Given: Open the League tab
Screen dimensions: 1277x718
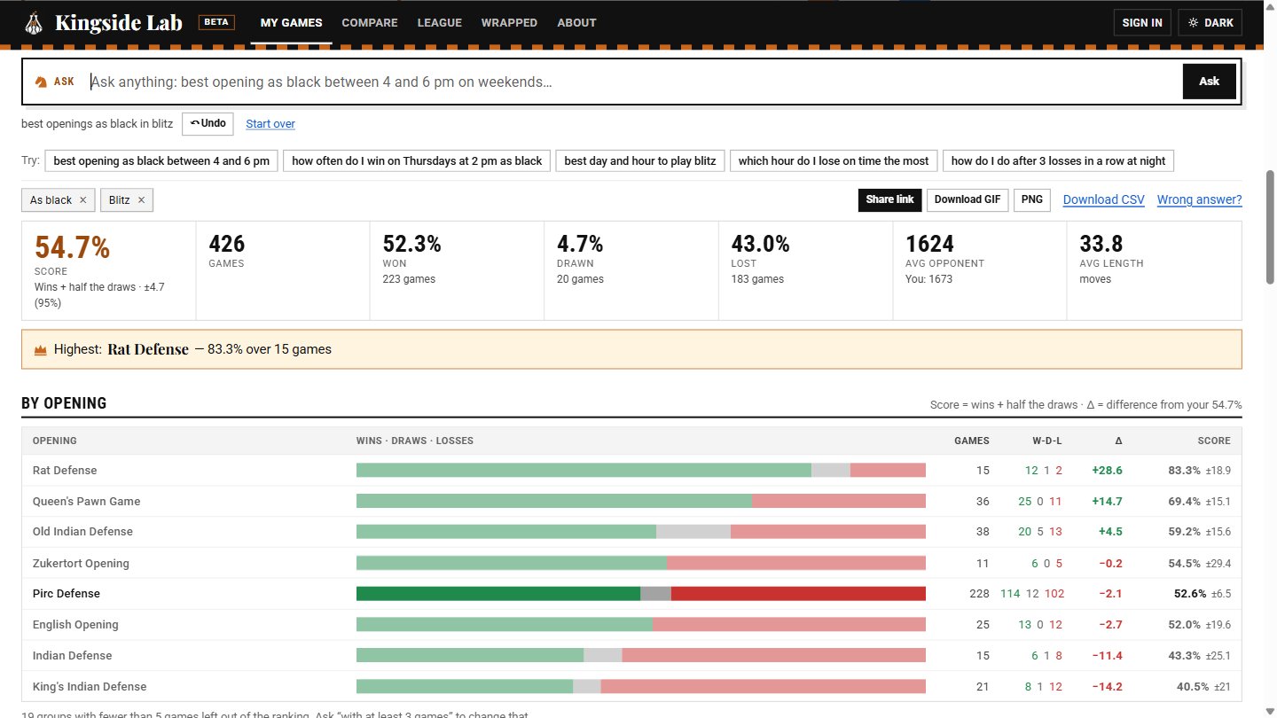Looking at the screenshot, I should (440, 23).
